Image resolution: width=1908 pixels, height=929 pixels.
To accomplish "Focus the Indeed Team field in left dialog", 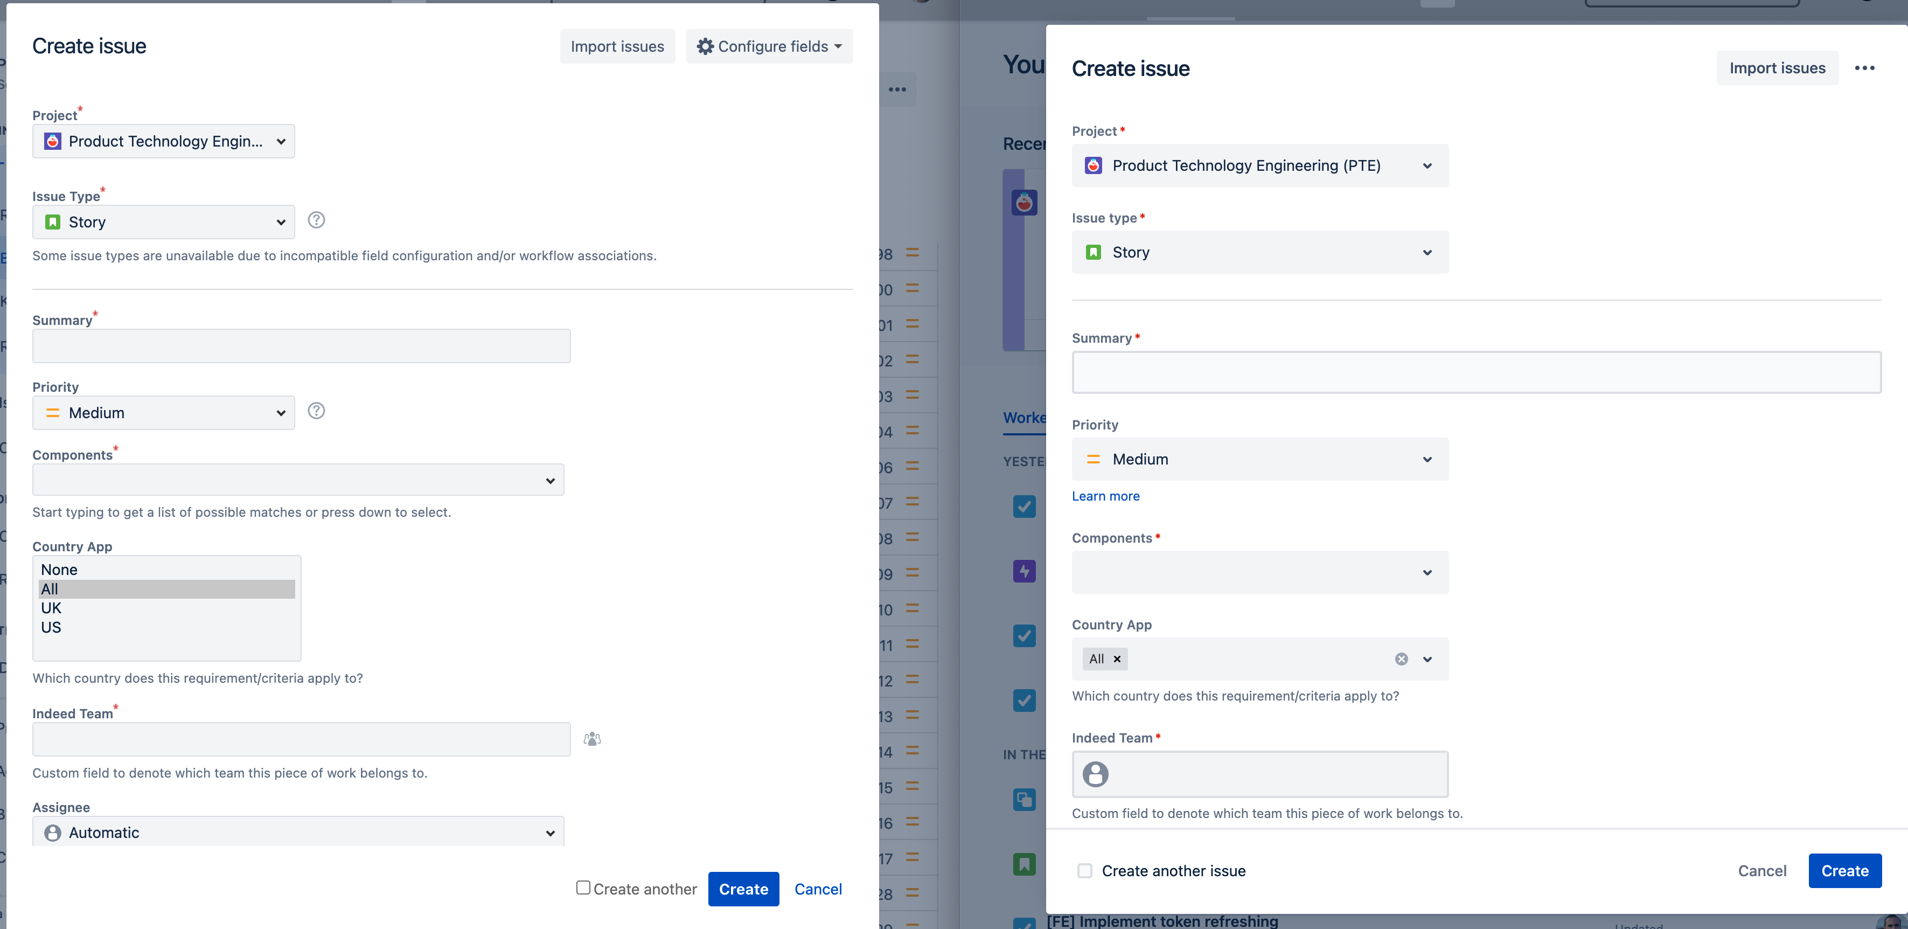I will pos(302,739).
